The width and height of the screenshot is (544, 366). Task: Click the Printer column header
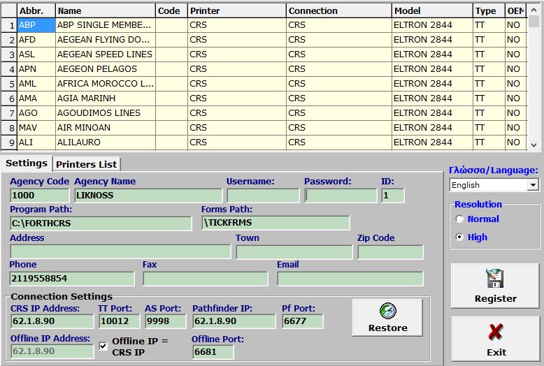[x=236, y=10]
